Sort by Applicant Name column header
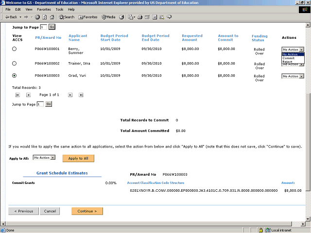This screenshot has height=233, width=311. (78, 38)
